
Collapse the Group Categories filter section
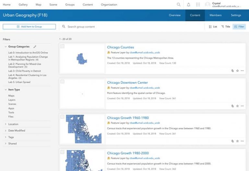[x=6, y=47]
